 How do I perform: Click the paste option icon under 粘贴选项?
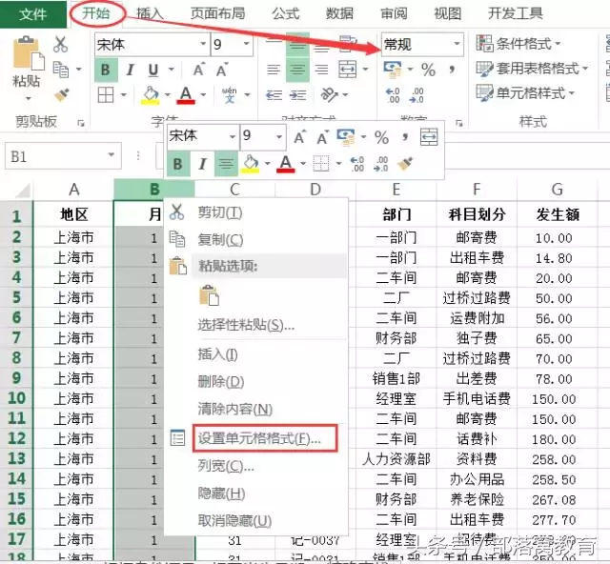[210, 295]
